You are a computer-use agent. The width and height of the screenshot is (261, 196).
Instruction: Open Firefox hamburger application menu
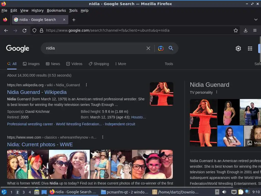pyautogui.click(x=255, y=30)
